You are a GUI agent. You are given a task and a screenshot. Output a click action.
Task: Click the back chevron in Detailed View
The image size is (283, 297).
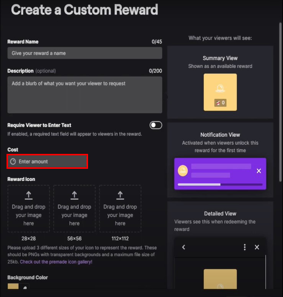pos(183,247)
